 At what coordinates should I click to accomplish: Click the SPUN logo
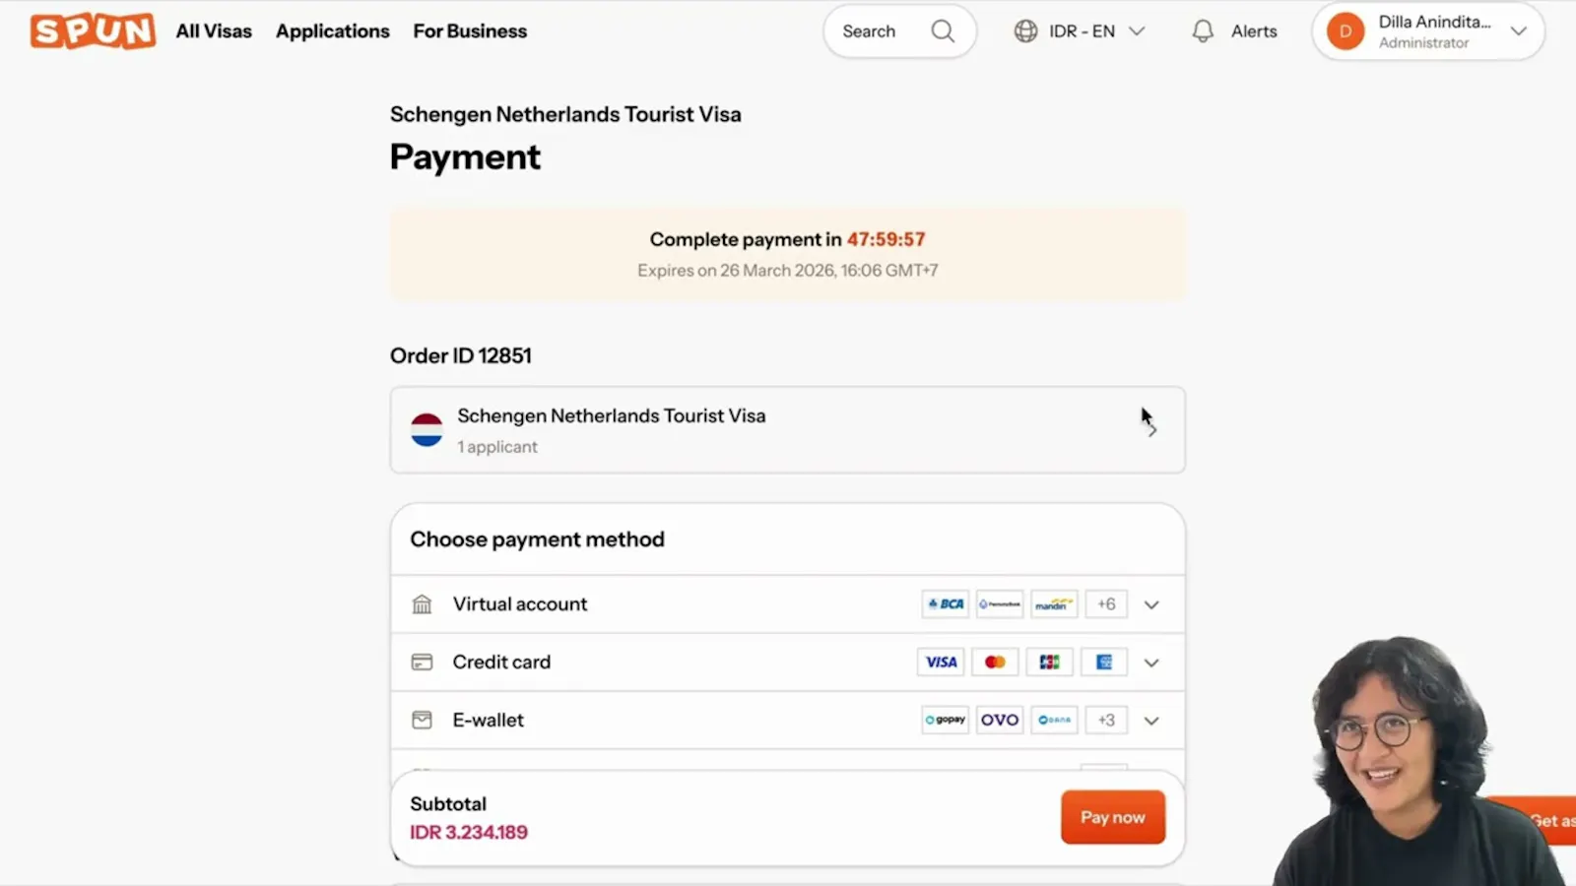tap(93, 31)
